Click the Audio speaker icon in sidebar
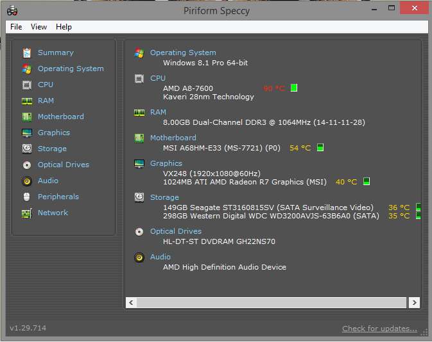This screenshot has width=432, height=342. tap(27, 181)
